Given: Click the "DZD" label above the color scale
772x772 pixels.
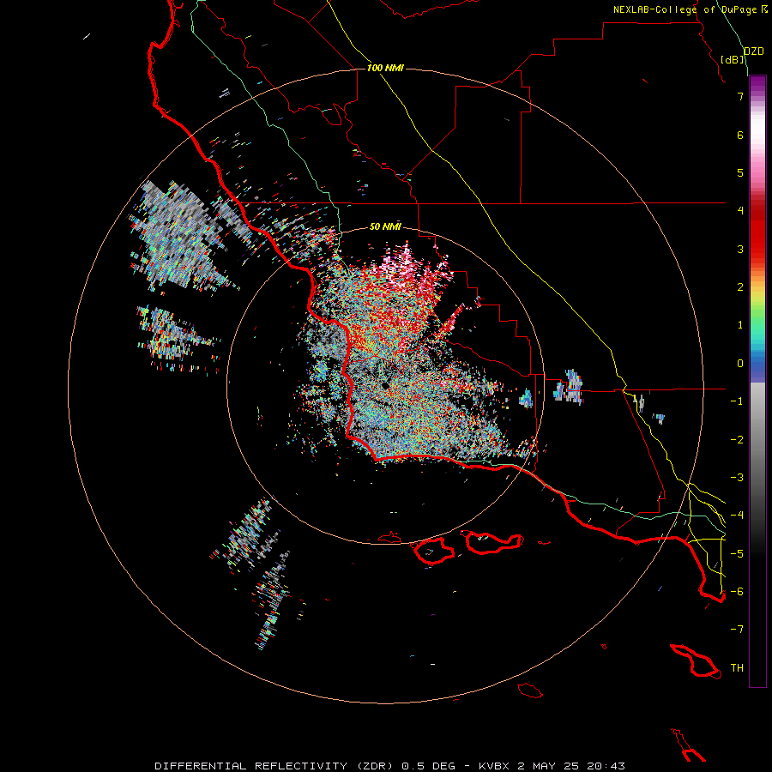Looking at the screenshot, I should 753,51.
